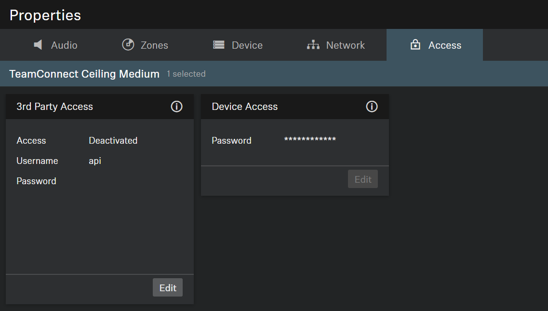
Task: Click the speaker icon on Audio tab
Action: tap(38, 45)
